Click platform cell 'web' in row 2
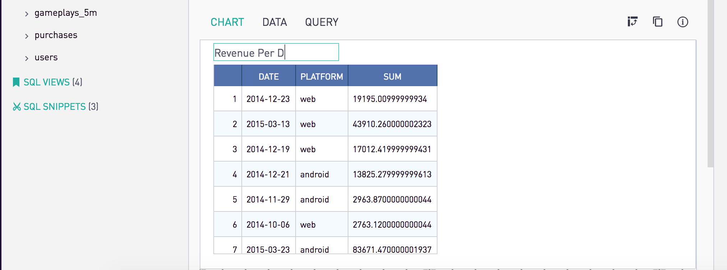The height and width of the screenshot is (270, 727). point(322,124)
